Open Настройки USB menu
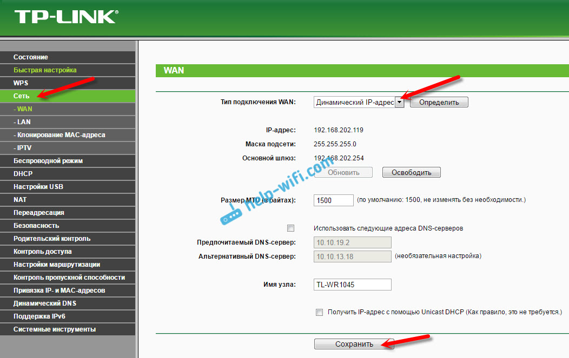The image size is (569, 358). click(38, 187)
